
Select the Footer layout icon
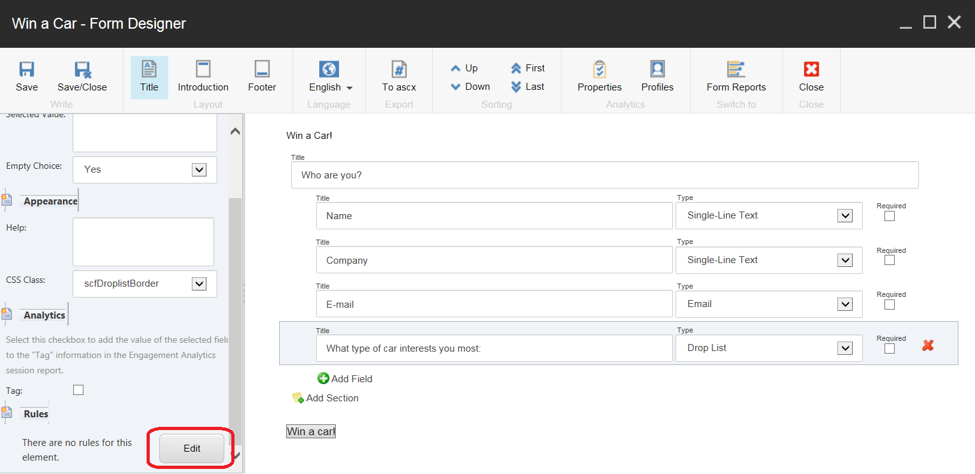262,70
